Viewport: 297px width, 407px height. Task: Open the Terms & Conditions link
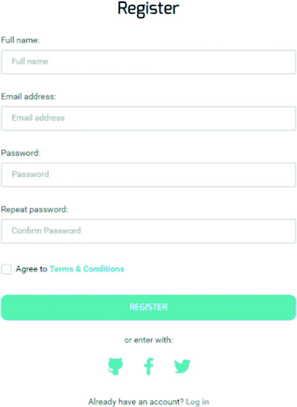click(x=86, y=269)
